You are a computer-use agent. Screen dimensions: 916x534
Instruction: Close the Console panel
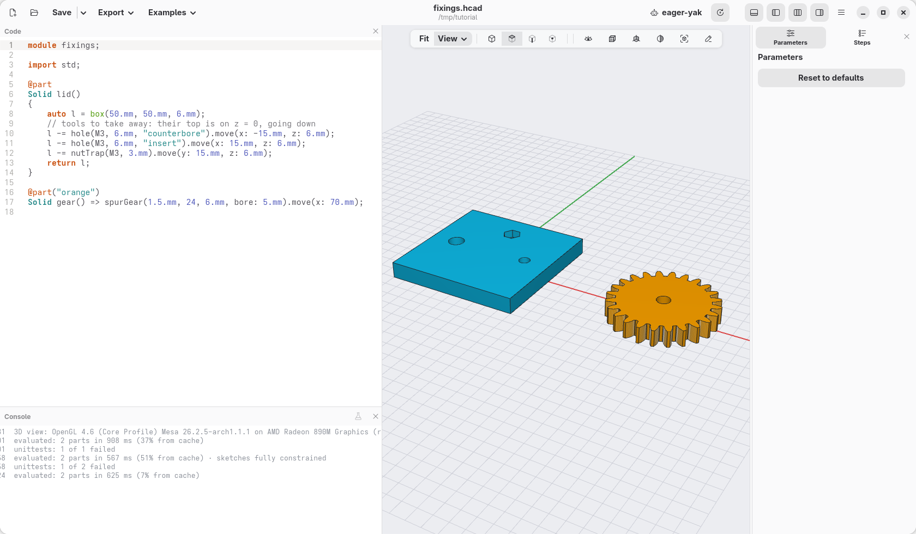376,416
